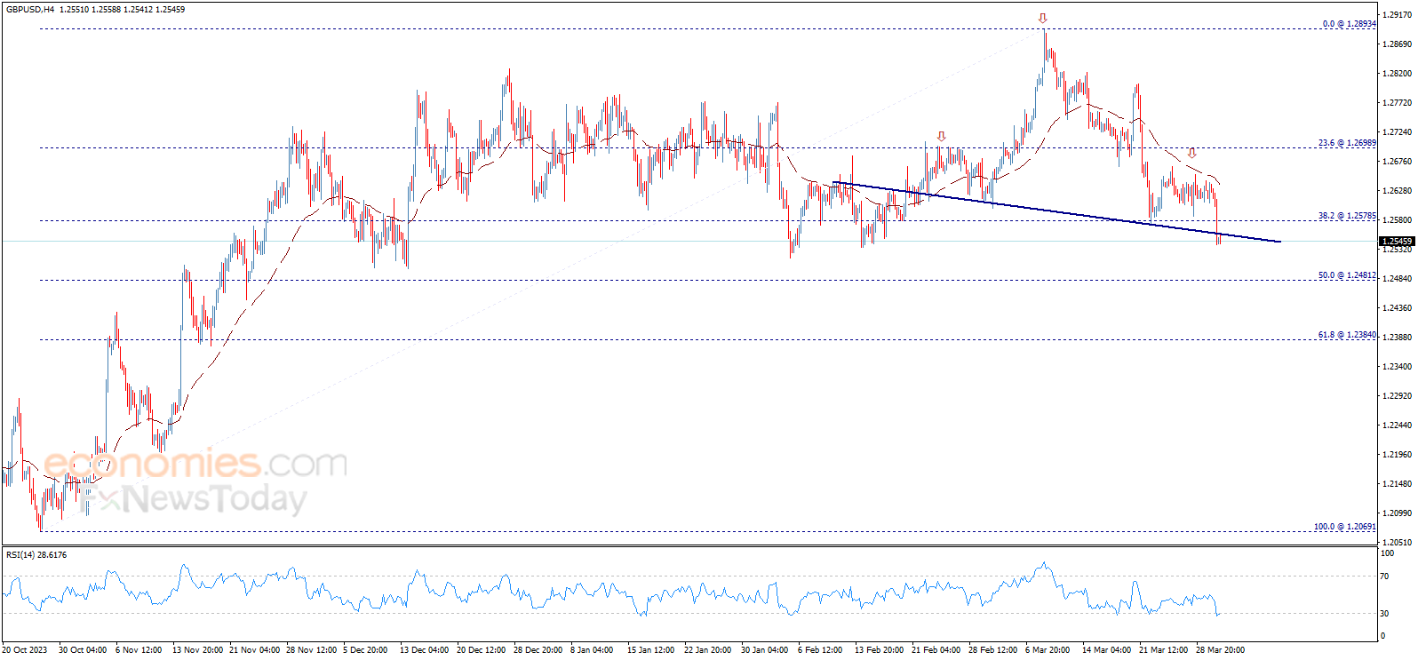The width and height of the screenshot is (1418, 660).
Task: Click the time axis label 20 Oct 2023
Action: 25,650
